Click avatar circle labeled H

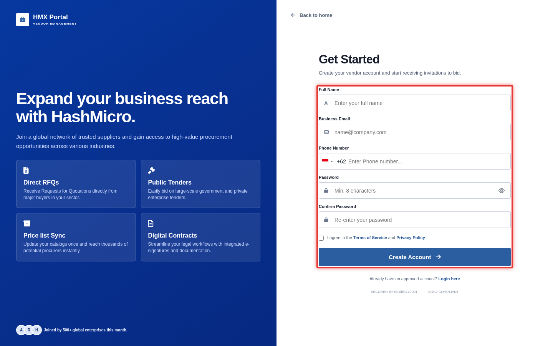pos(37,330)
